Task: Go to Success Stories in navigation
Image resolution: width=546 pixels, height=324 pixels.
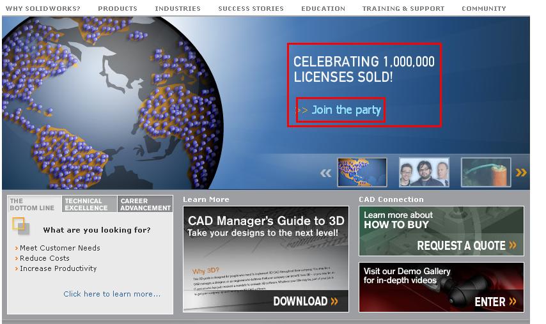Action: pos(251,8)
